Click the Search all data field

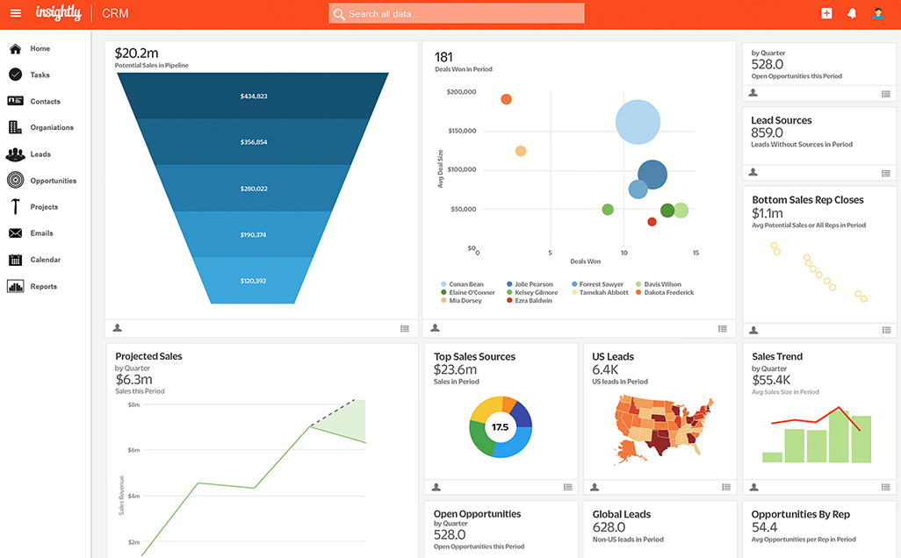(x=456, y=13)
